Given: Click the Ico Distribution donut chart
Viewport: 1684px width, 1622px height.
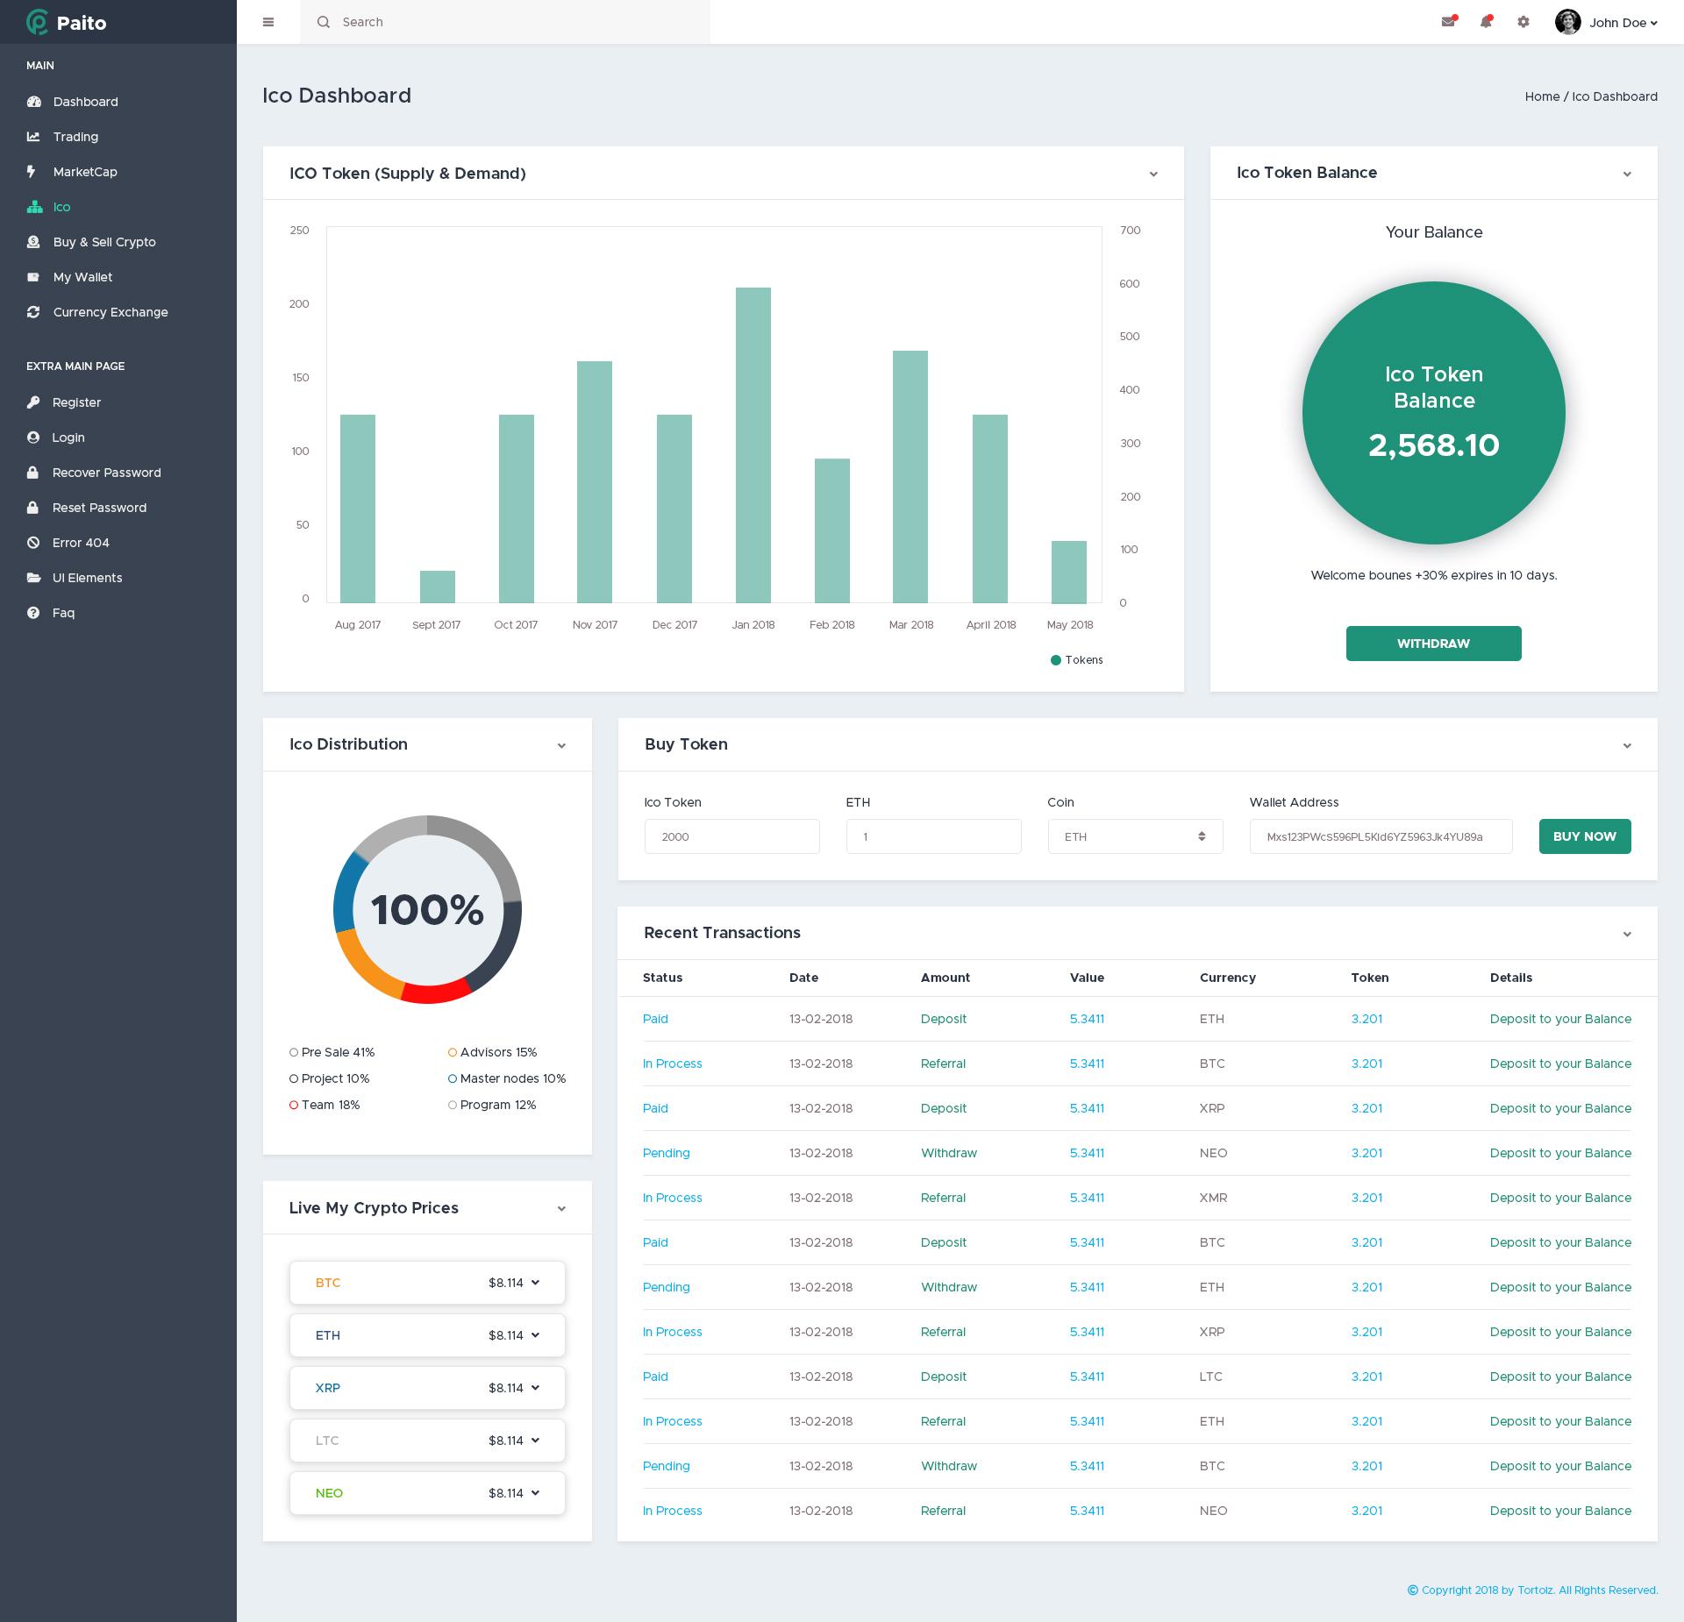Looking at the screenshot, I should [x=427, y=910].
